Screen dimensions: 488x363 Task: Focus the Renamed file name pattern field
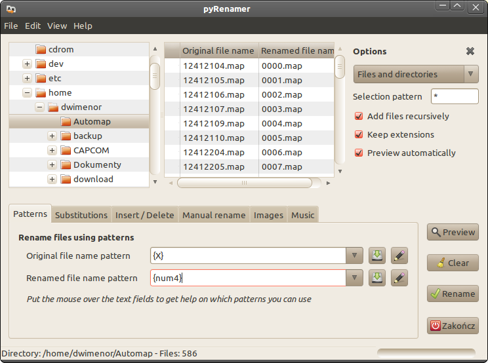click(x=248, y=278)
